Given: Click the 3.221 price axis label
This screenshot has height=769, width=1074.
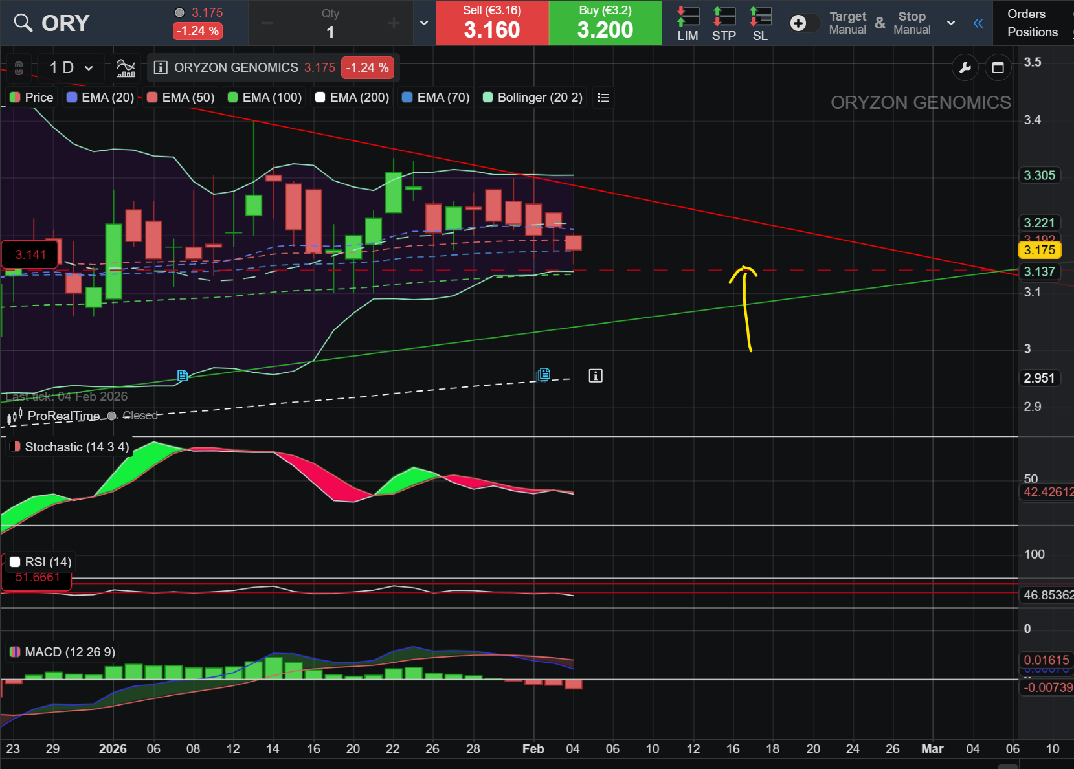Looking at the screenshot, I should (x=1039, y=223).
